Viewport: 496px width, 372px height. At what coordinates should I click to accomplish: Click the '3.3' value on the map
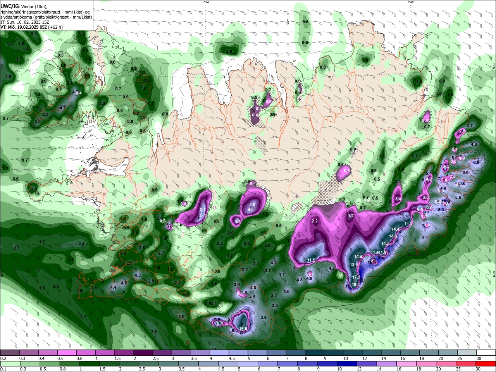tap(275, 305)
